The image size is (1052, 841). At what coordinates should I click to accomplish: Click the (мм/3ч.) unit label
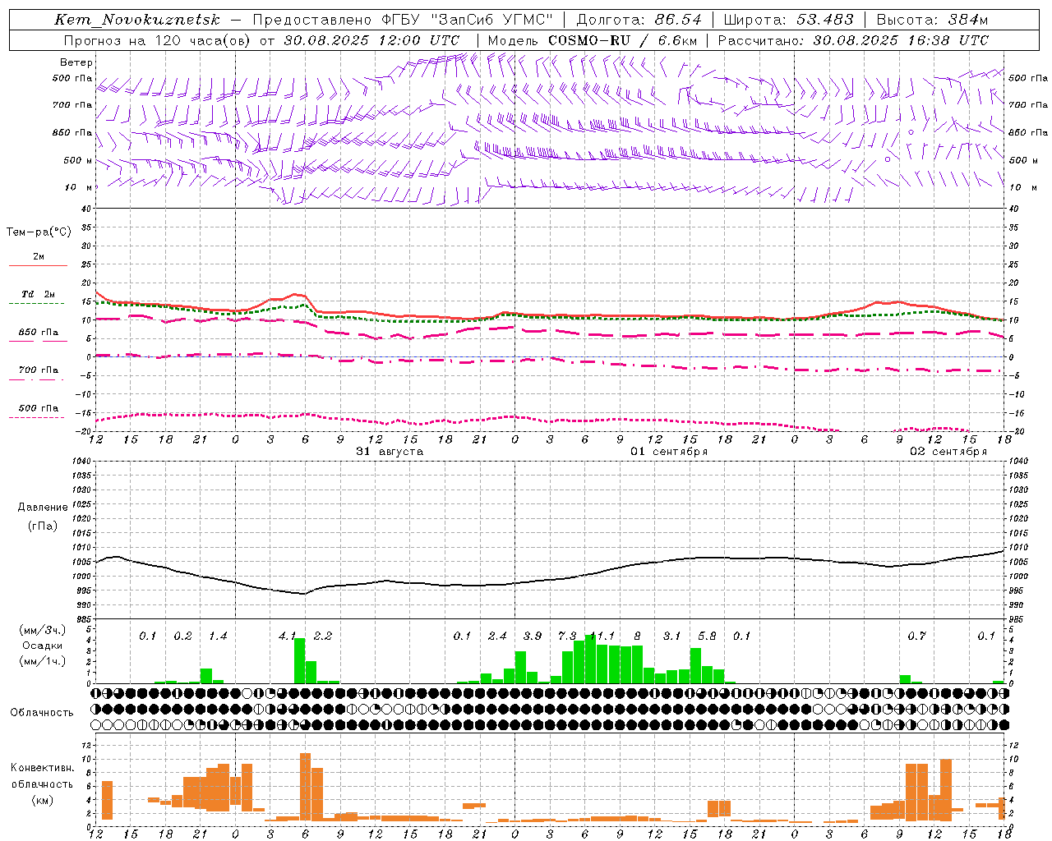(42, 631)
